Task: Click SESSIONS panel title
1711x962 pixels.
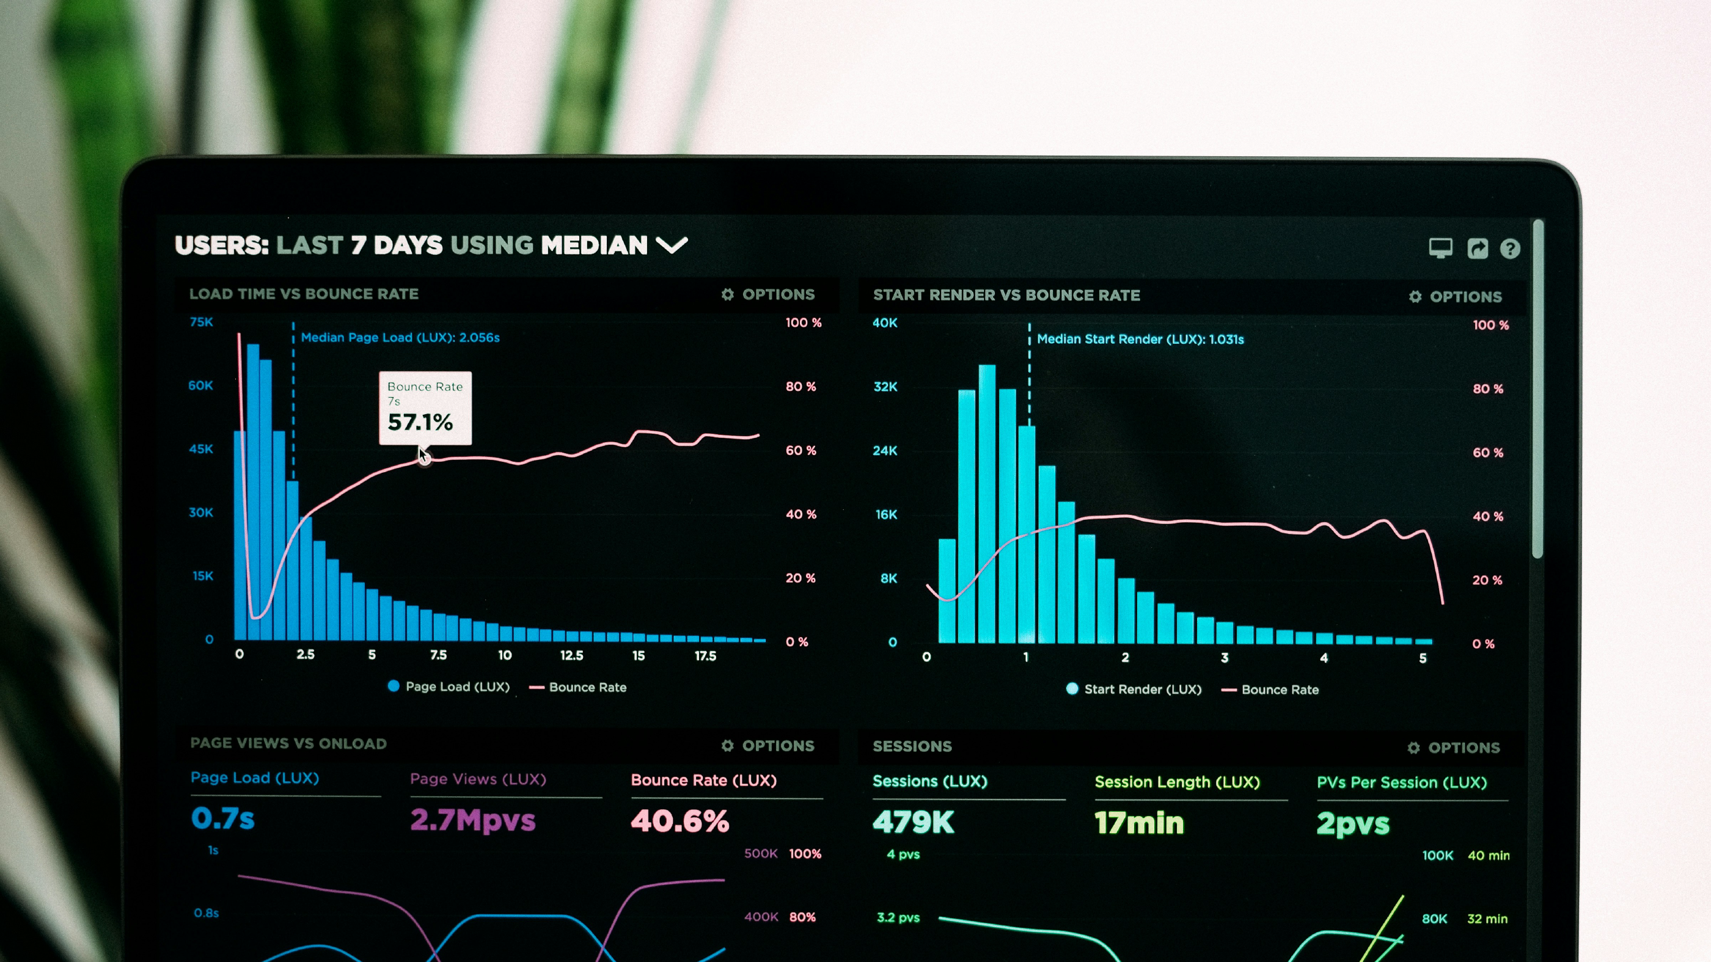Action: point(912,746)
